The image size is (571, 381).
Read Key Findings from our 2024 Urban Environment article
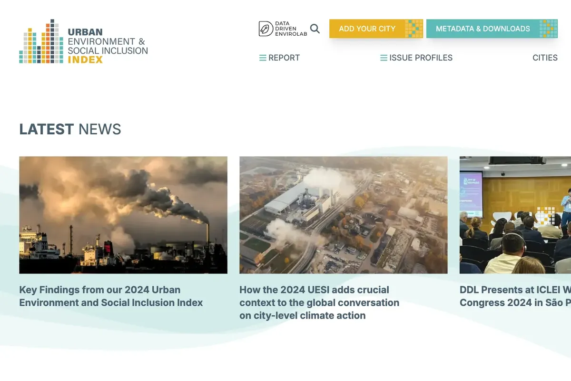pos(111,296)
